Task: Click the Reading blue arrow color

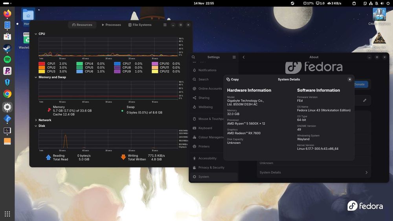Action: click(x=48, y=157)
